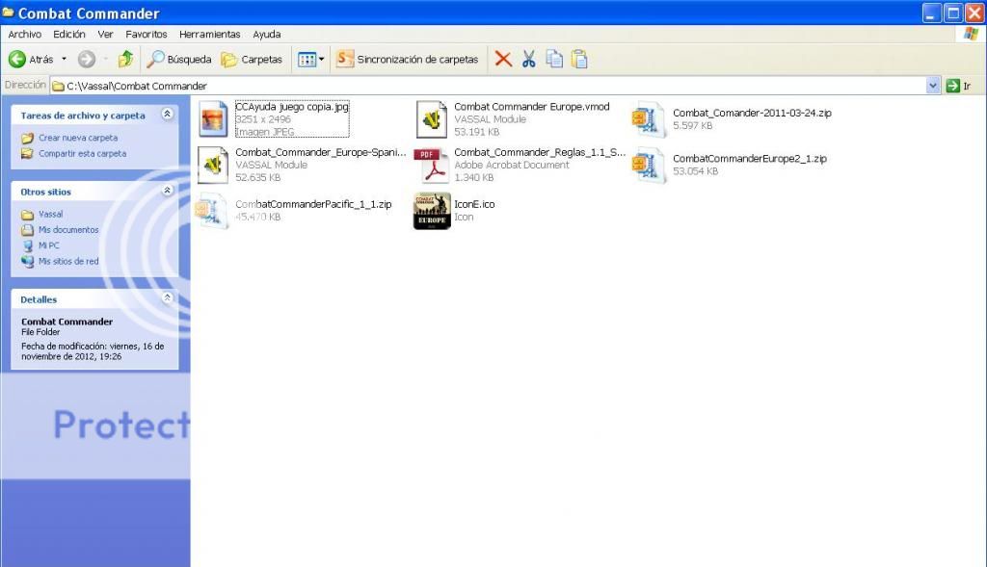This screenshot has height=567, width=987.
Task: Click the red X Delete icon
Action: [503, 59]
